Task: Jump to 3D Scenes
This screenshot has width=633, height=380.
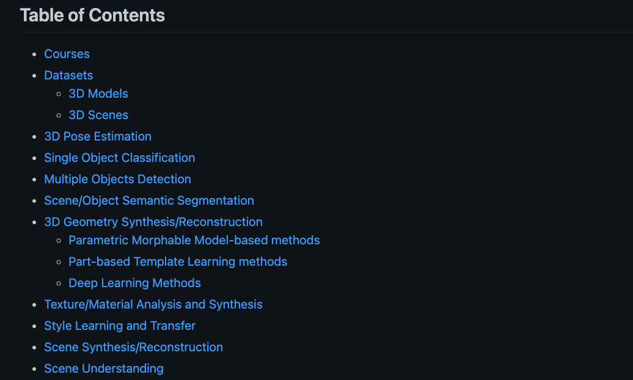Action: [98, 115]
